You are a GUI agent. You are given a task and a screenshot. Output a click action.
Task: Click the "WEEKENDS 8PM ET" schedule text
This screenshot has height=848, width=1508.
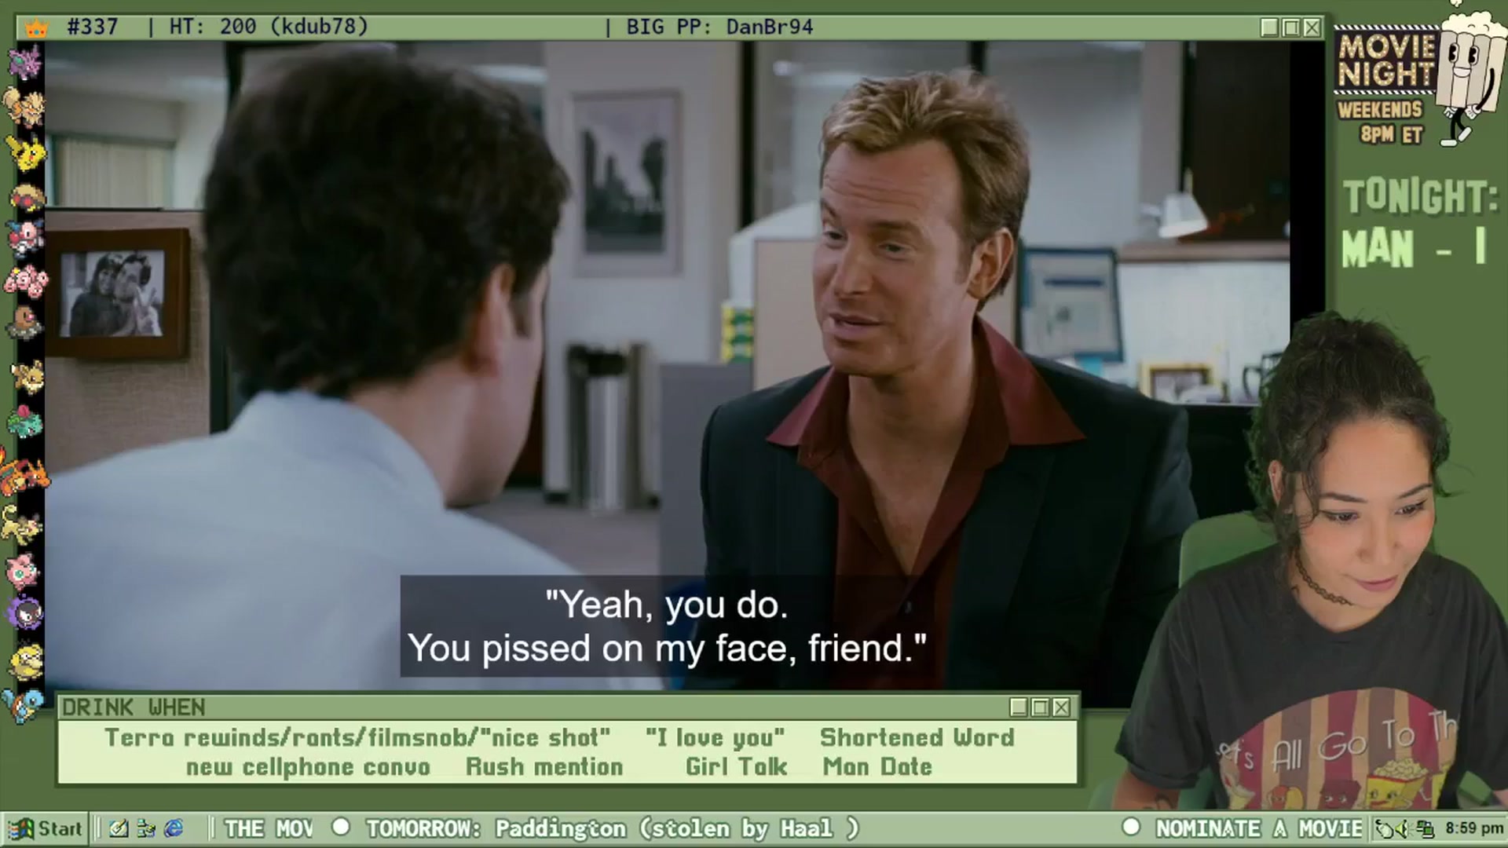1381,122
